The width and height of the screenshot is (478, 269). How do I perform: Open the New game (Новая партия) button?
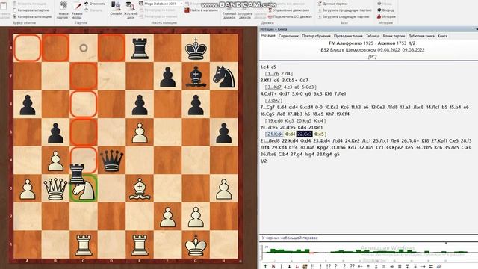[63, 10]
